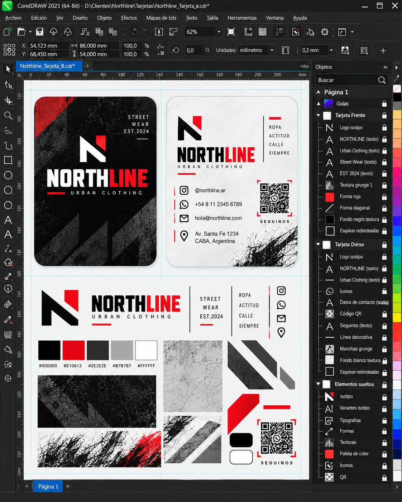402x502 pixels.
Task: Click the search icon in Objetos panel
Action: point(382,80)
